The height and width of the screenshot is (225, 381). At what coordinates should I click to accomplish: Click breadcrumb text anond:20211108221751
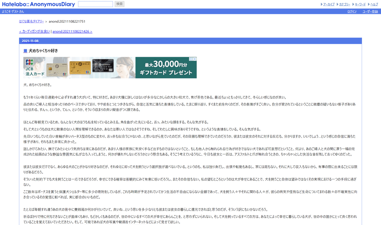point(67,21)
